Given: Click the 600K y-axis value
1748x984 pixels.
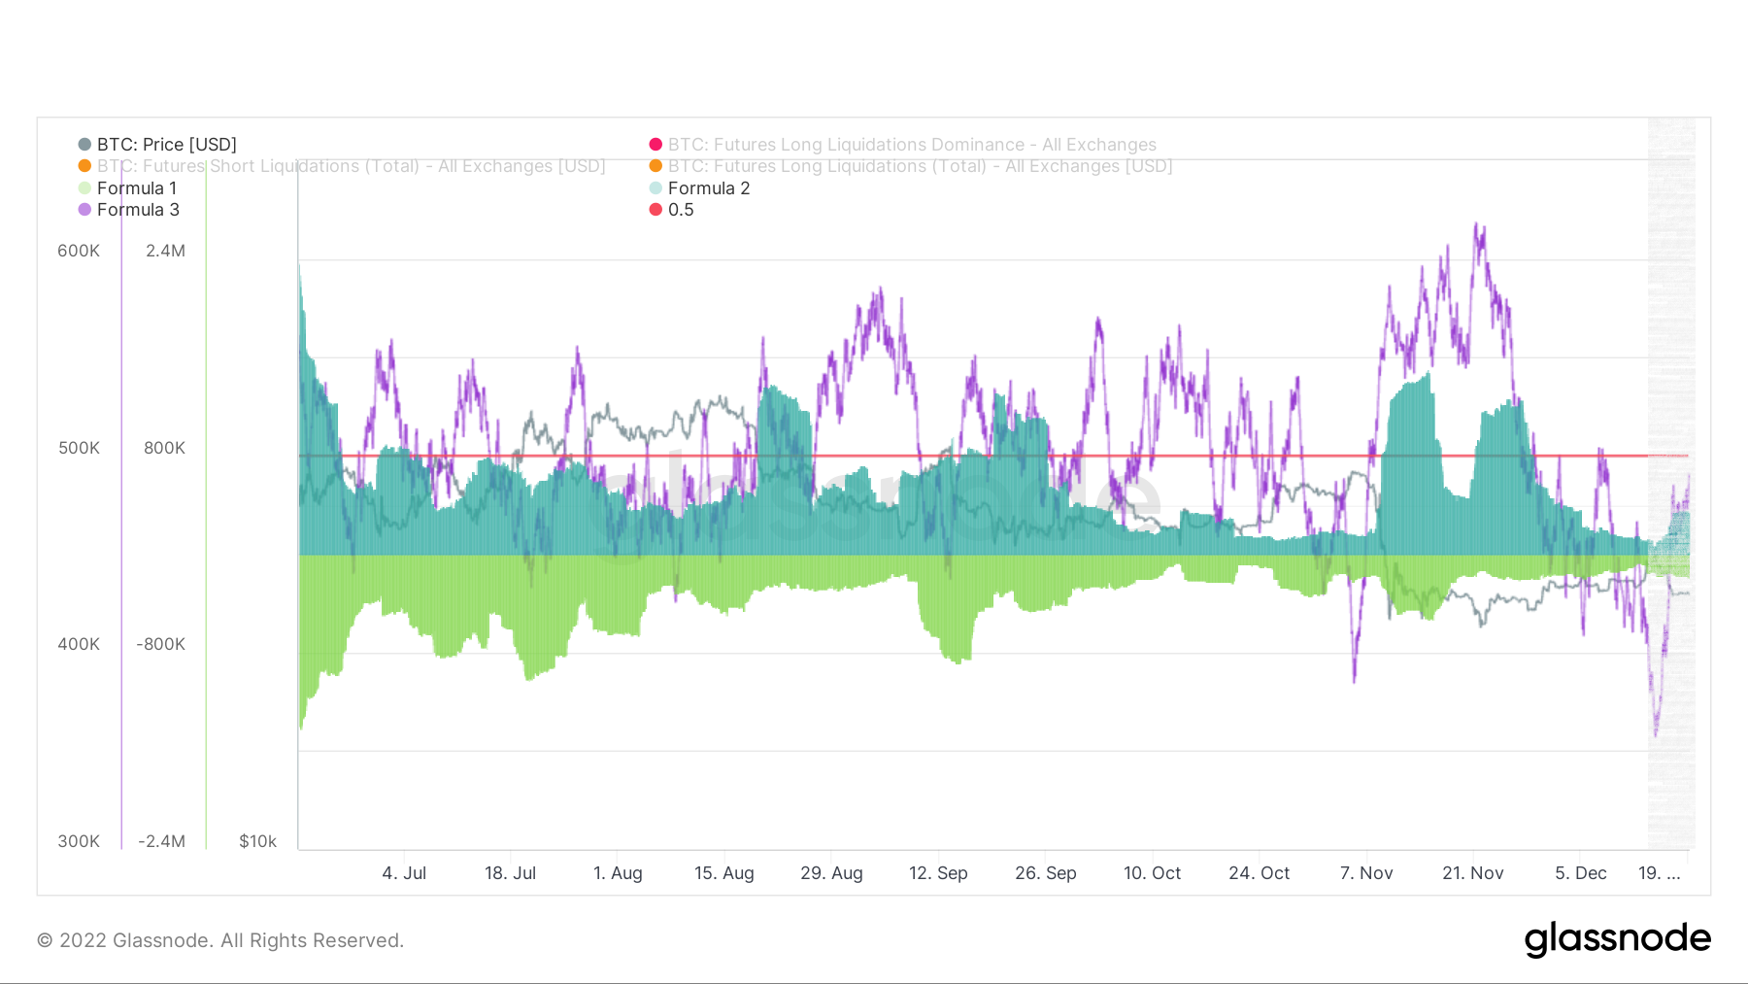Looking at the screenshot, I should tap(79, 251).
